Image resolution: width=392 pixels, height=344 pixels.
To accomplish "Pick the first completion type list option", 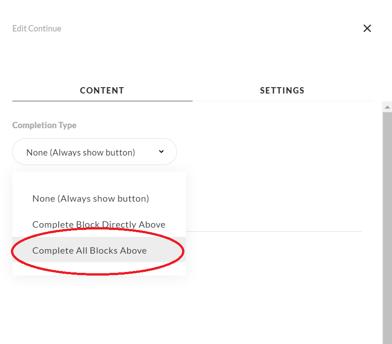I will tap(90, 198).
